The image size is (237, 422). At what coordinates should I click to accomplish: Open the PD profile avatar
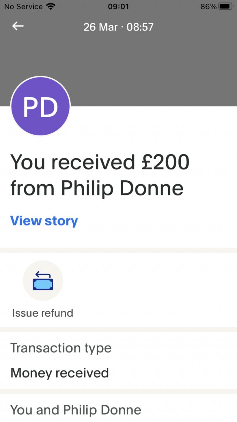coord(40,106)
